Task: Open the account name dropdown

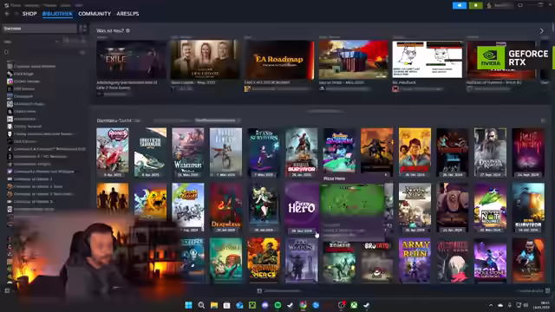Action: (x=499, y=5)
